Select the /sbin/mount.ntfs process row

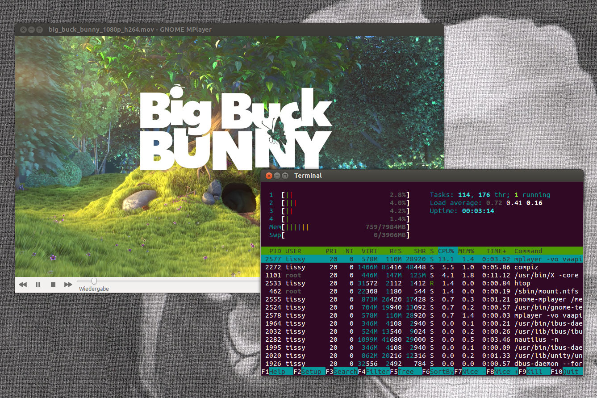click(422, 291)
